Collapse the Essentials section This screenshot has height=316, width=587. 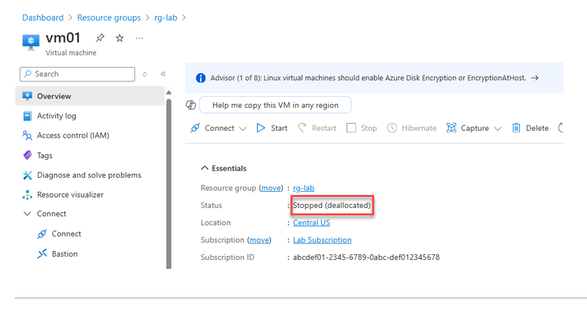click(x=205, y=168)
